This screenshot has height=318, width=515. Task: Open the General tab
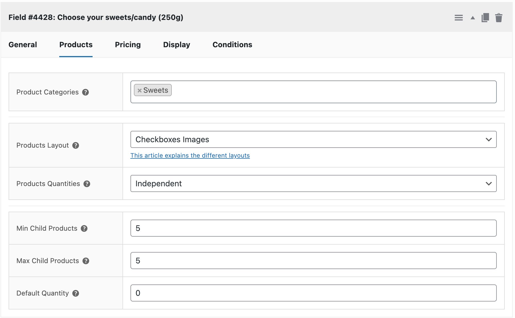point(23,45)
